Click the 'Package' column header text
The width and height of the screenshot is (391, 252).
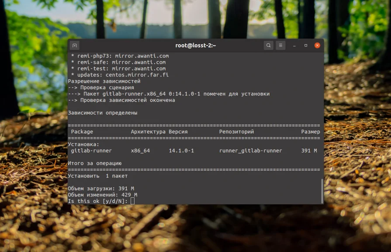81,131
